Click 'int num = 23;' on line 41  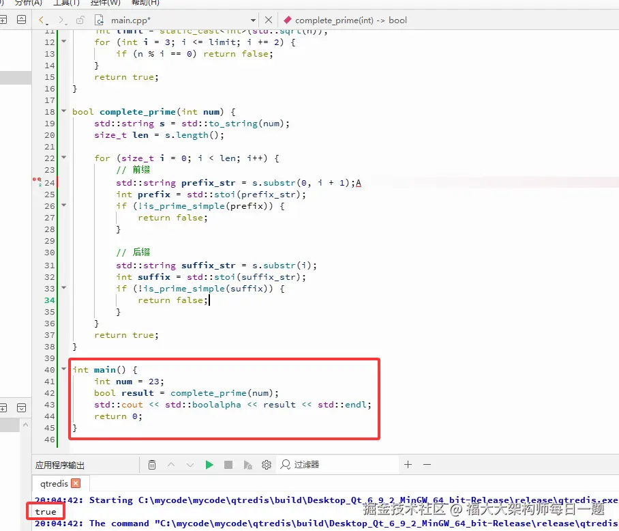pos(129,382)
